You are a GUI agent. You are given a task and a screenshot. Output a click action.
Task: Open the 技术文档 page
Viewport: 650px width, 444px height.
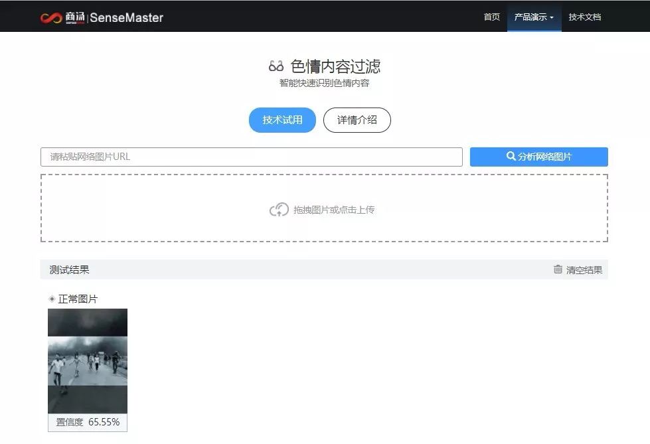coord(584,17)
